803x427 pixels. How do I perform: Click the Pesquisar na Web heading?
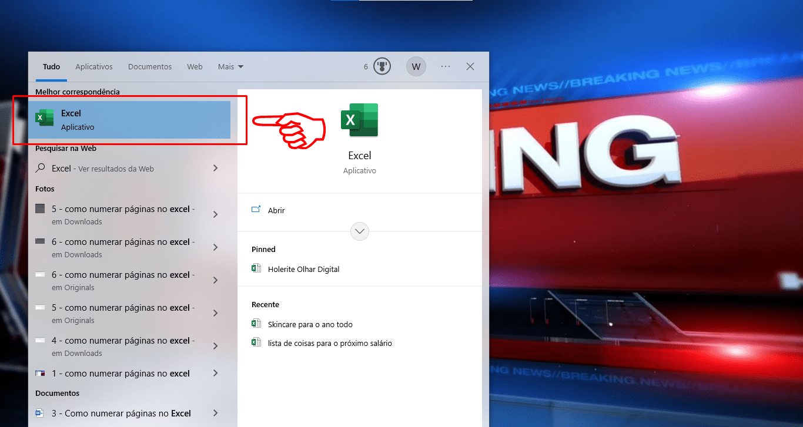coord(66,149)
